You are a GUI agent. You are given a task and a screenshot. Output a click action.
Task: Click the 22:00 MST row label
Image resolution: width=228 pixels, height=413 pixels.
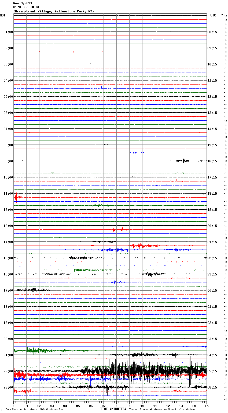8,371
